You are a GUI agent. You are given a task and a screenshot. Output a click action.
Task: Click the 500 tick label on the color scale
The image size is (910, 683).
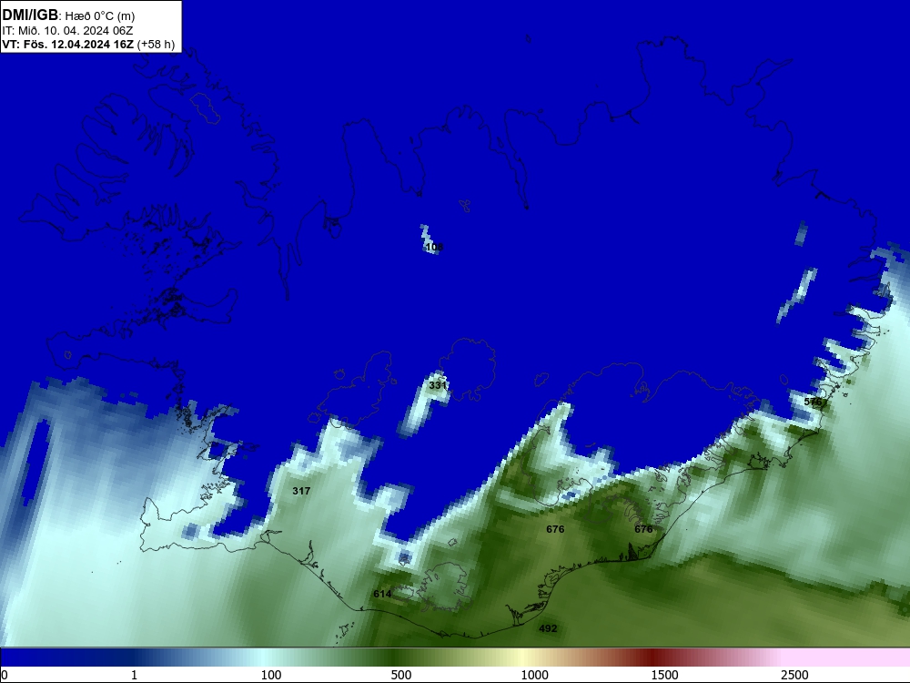(x=401, y=675)
